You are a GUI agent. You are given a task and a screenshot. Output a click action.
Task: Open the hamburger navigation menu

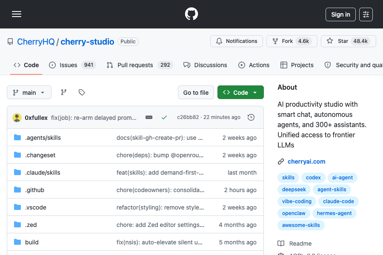coord(17,14)
